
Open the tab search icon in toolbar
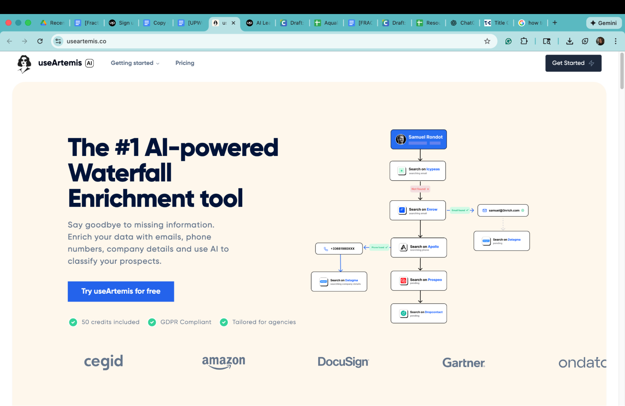click(x=547, y=41)
